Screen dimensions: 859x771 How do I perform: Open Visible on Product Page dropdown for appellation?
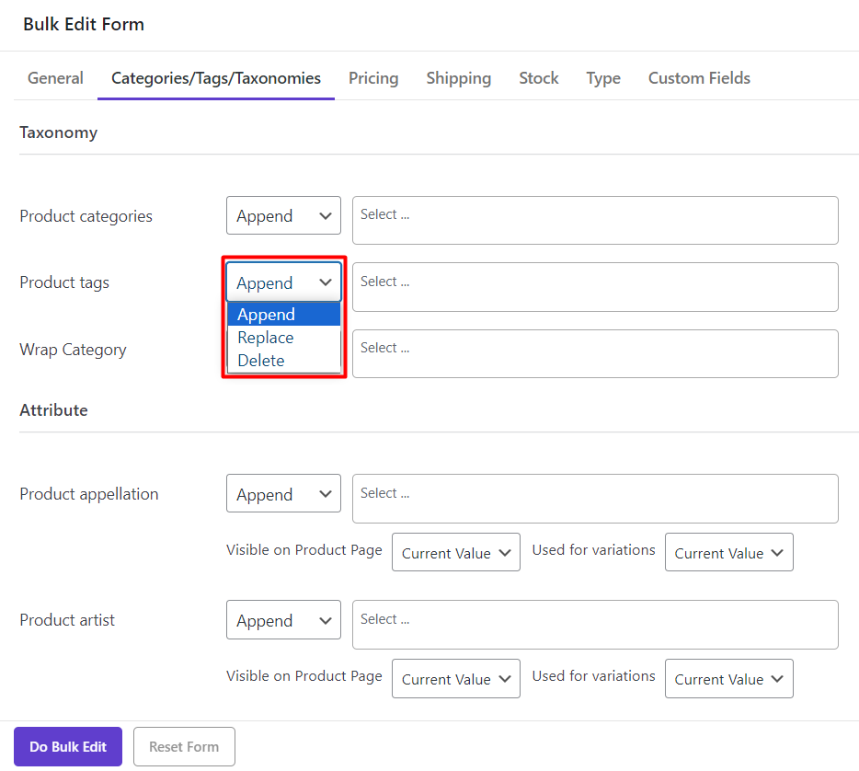tap(455, 553)
